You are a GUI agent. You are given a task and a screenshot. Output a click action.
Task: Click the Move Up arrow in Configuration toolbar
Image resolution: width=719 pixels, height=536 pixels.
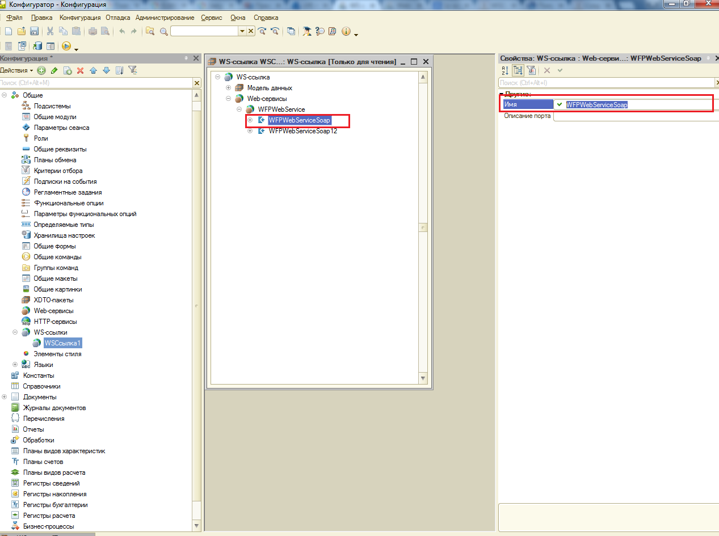pyautogui.click(x=93, y=70)
